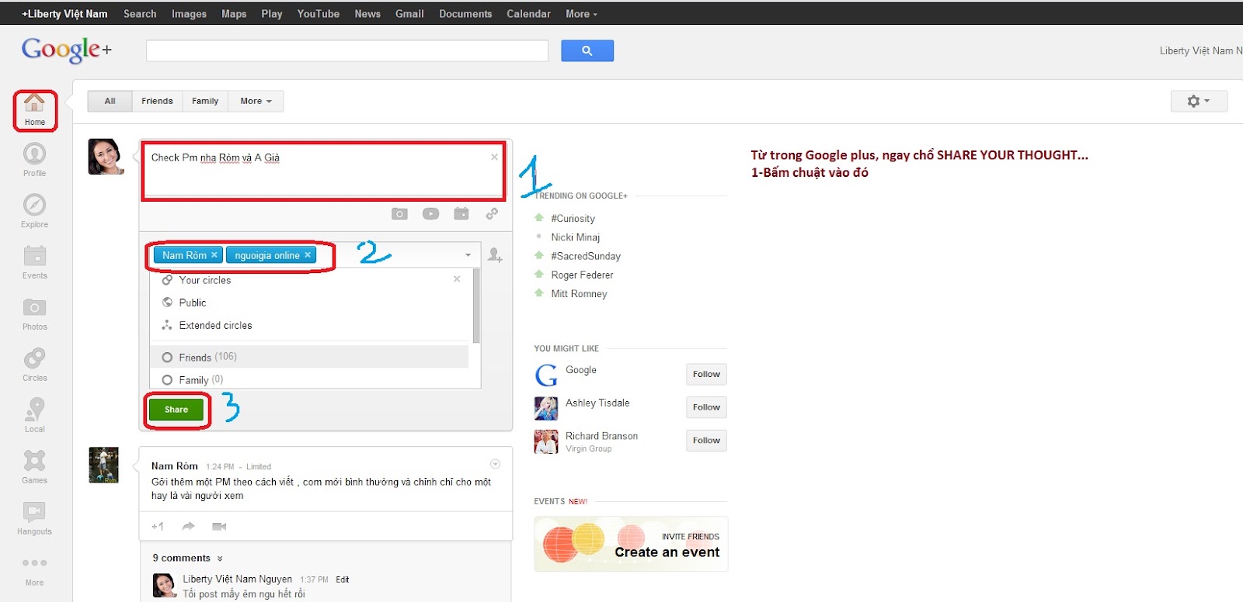Open the Nicki Minaj trending topic

click(575, 237)
